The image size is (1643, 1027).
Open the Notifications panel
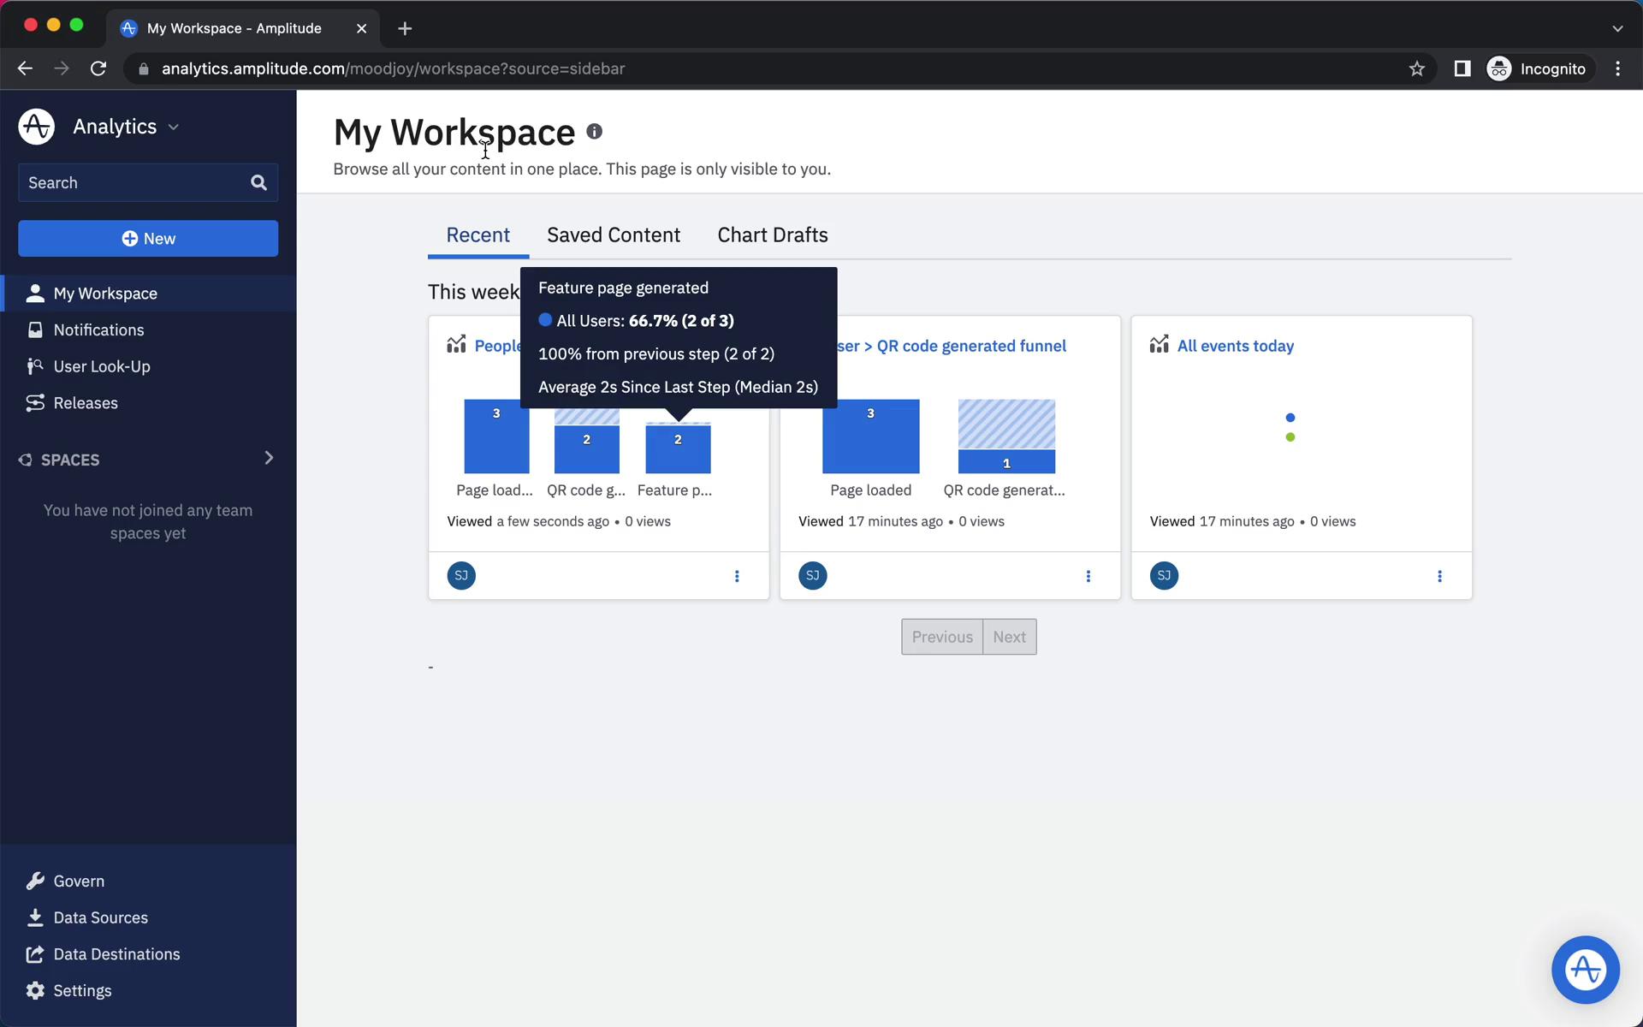98,329
